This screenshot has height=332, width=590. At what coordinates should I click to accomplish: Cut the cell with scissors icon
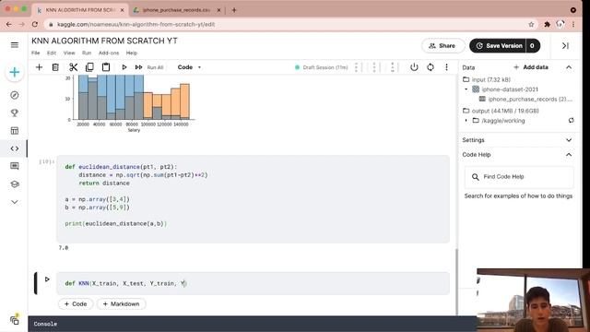pos(73,67)
